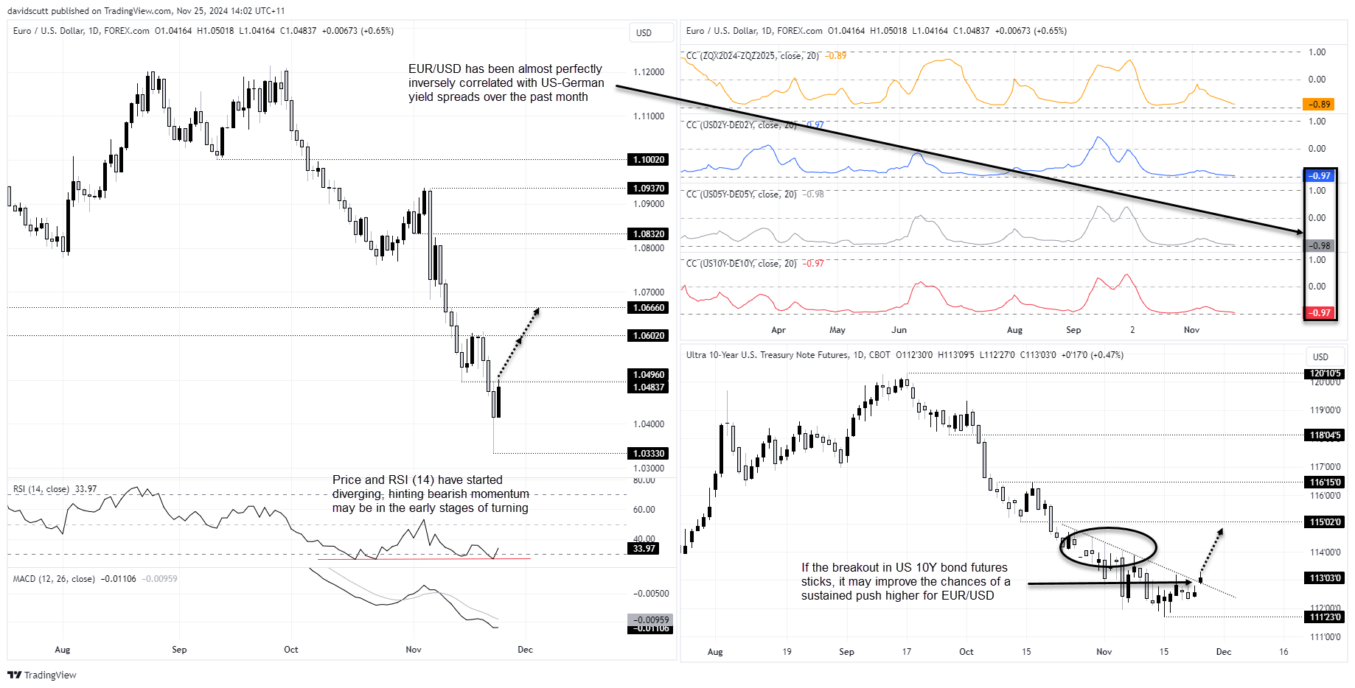Click 60.00 on the RSI scale

[644, 510]
